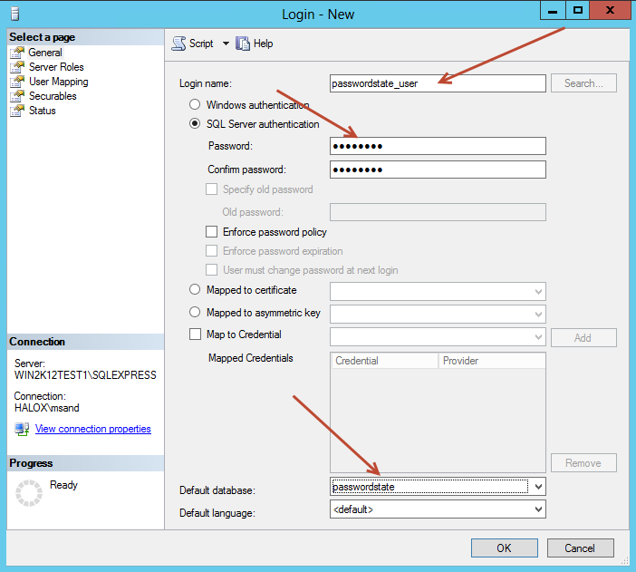Select Mapped to certificate option
Image resolution: width=636 pixels, height=572 pixels.
194,290
